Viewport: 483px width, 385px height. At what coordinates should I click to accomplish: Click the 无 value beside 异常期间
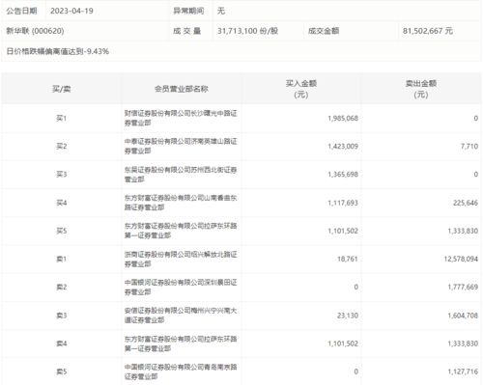221,11
